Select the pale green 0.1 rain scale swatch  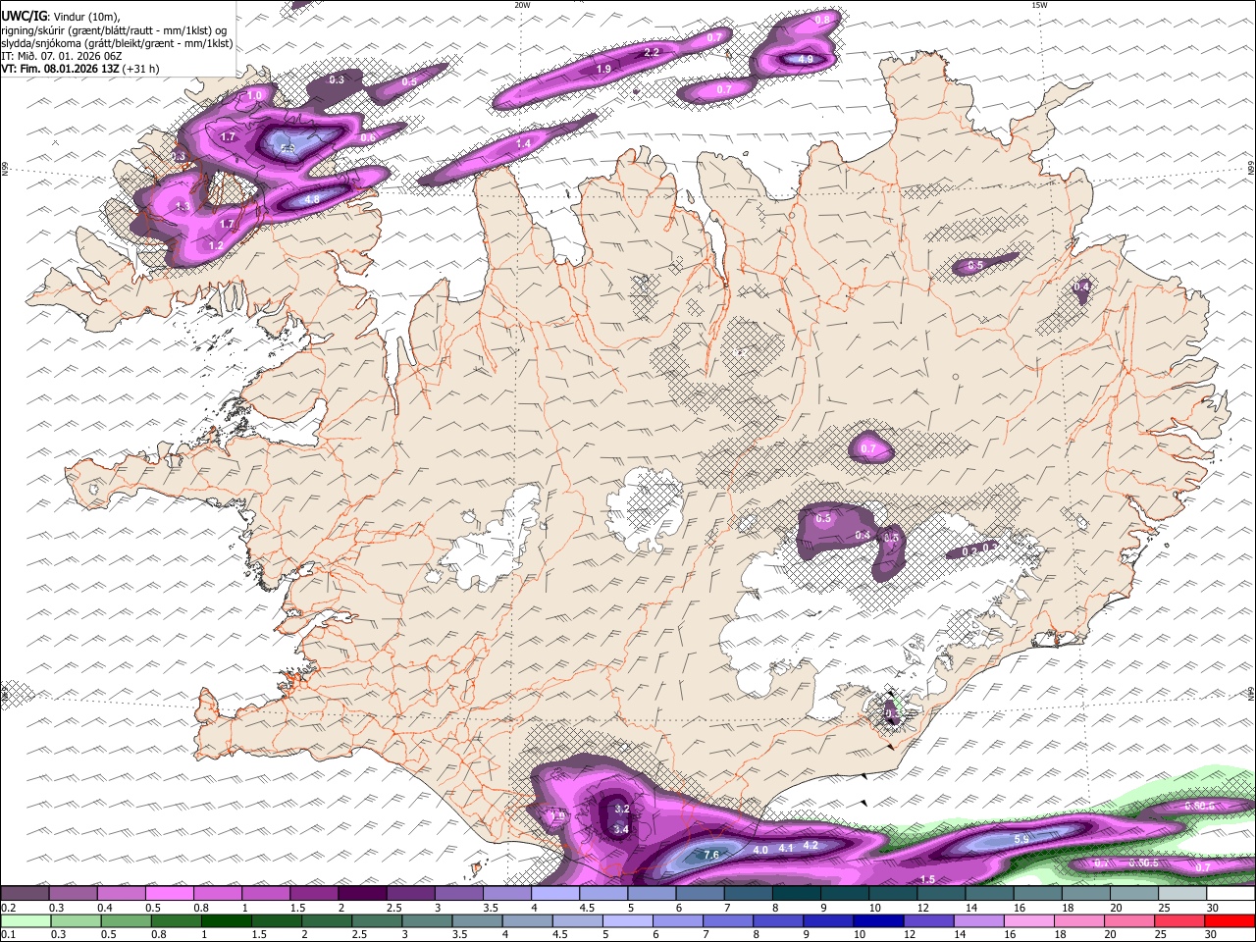(x=25, y=919)
